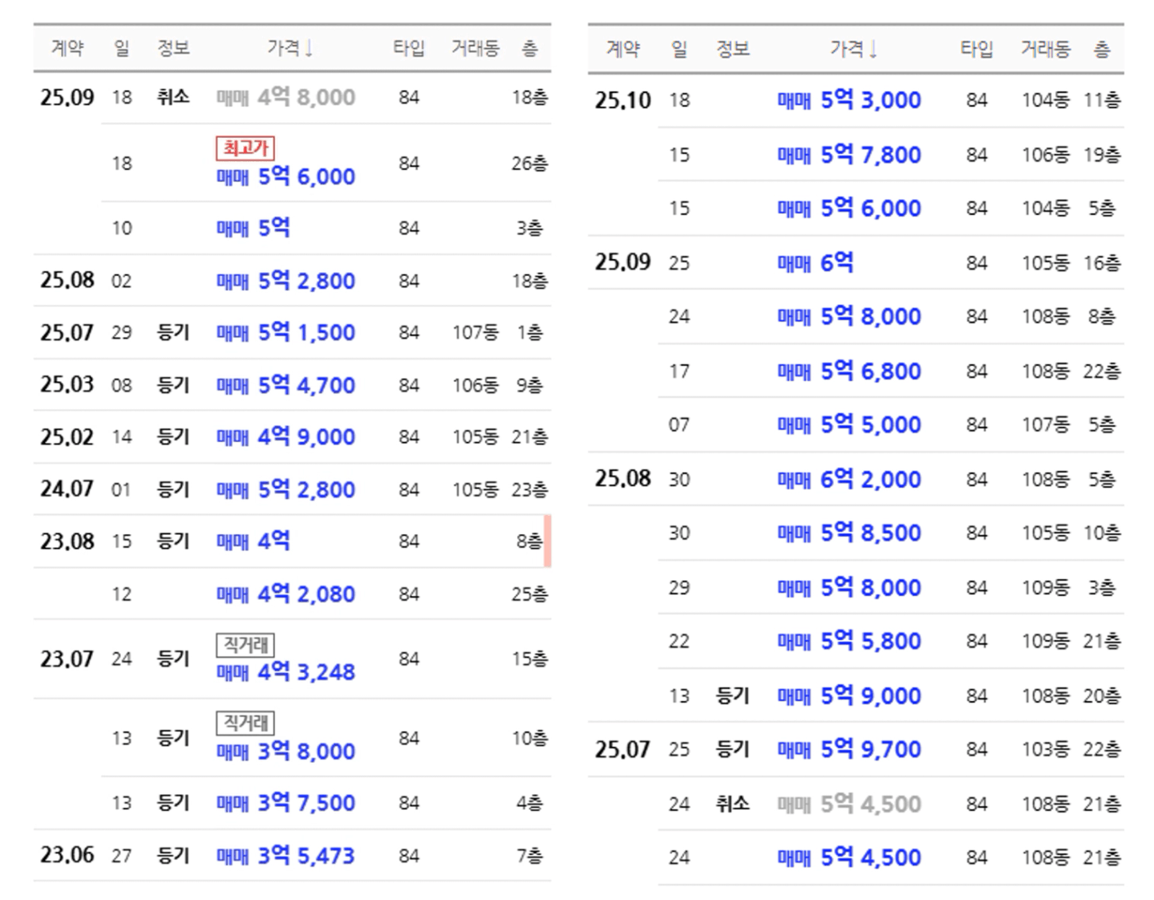The image size is (1154, 900).
Task: Open the cancelled 매매 4억 8,000 entry
Action: tap(285, 98)
